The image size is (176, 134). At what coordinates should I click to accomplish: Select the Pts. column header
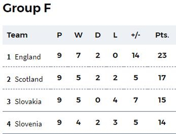[162, 35]
